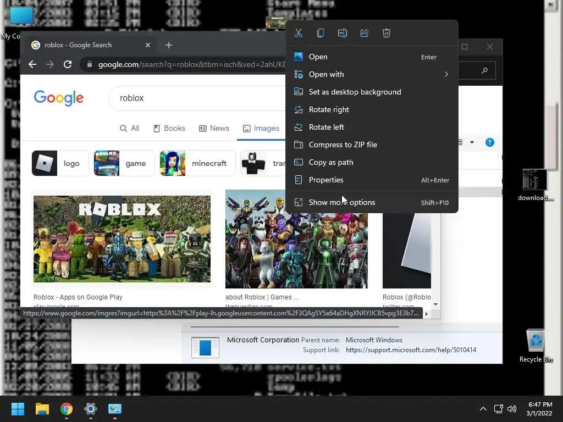The width and height of the screenshot is (563, 422).
Task: Switch to the News results tab
Action: point(214,129)
